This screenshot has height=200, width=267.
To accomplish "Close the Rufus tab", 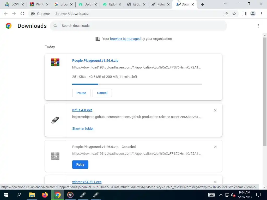I will pos(168,4).
